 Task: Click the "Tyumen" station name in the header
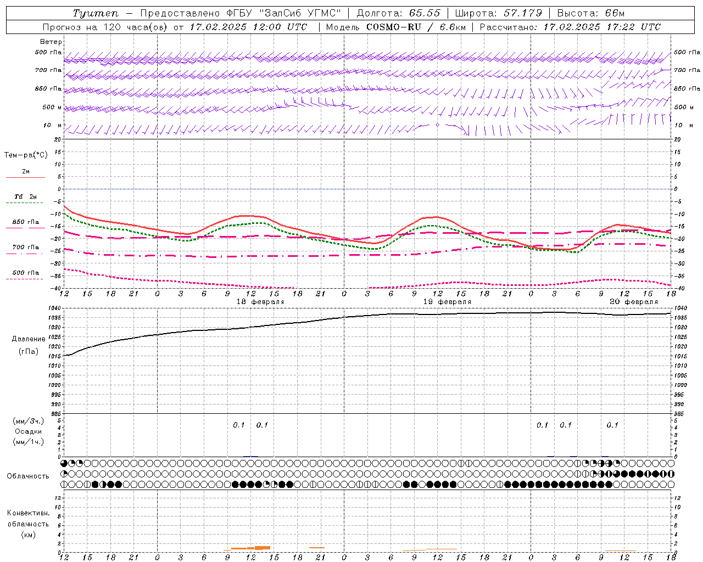pos(96,13)
